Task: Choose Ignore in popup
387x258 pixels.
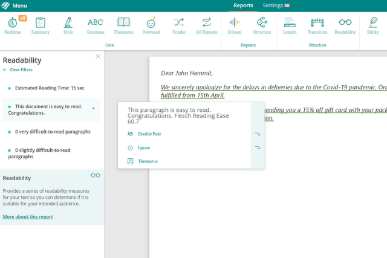Action: coord(144,148)
